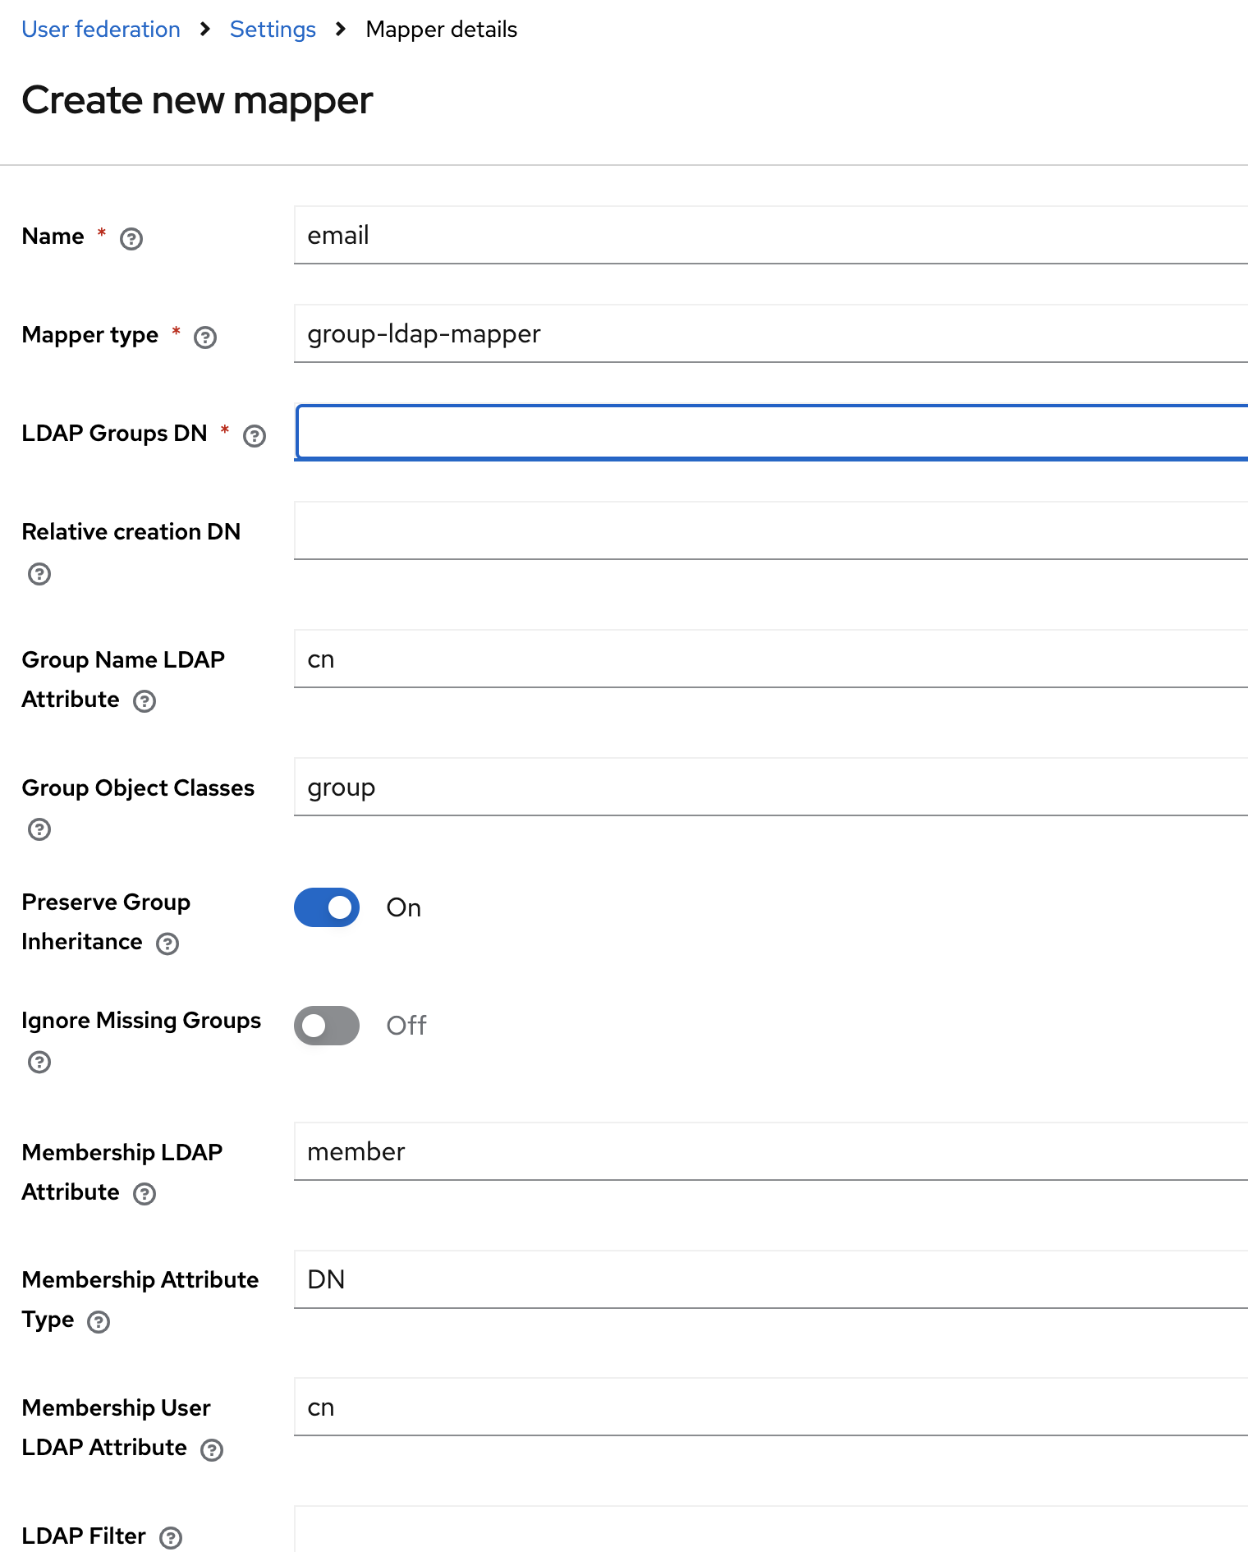This screenshot has height=1552, width=1248.
Task: Show Preserve Group Inheritance help tooltip
Action: pyautogui.click(x=167, y=944)
